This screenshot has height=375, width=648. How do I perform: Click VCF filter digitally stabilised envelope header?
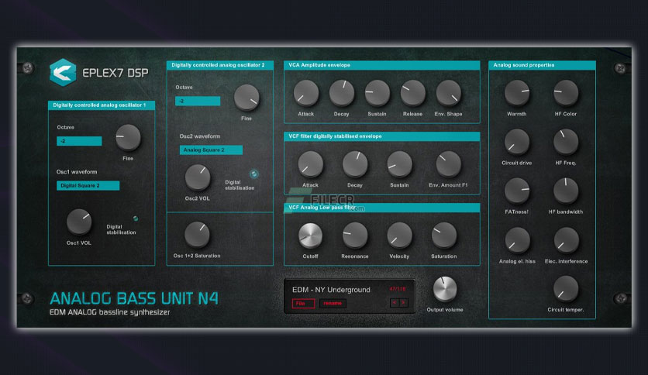[x=382, y=136]
